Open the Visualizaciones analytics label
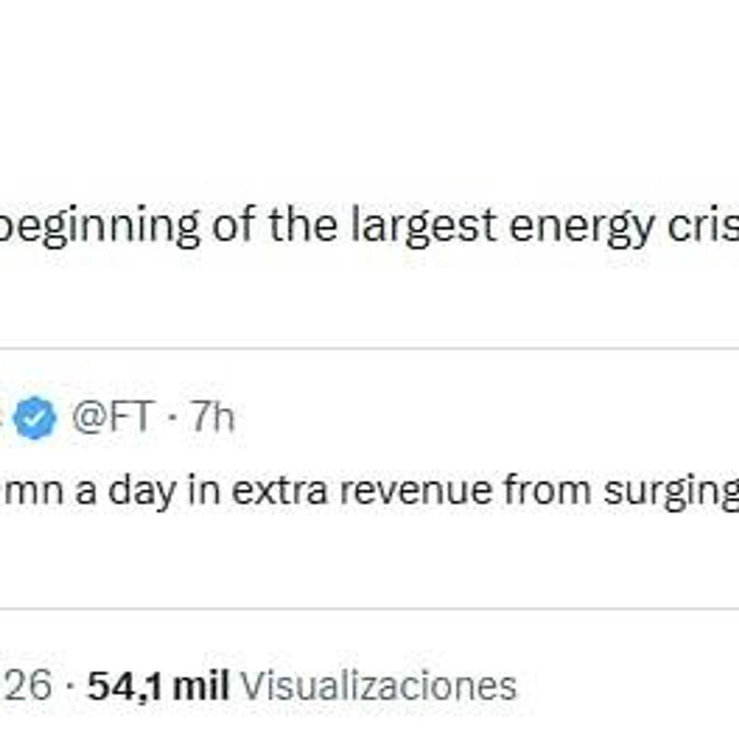Screen dimensions: 739x736 click(x=379, y=686)
